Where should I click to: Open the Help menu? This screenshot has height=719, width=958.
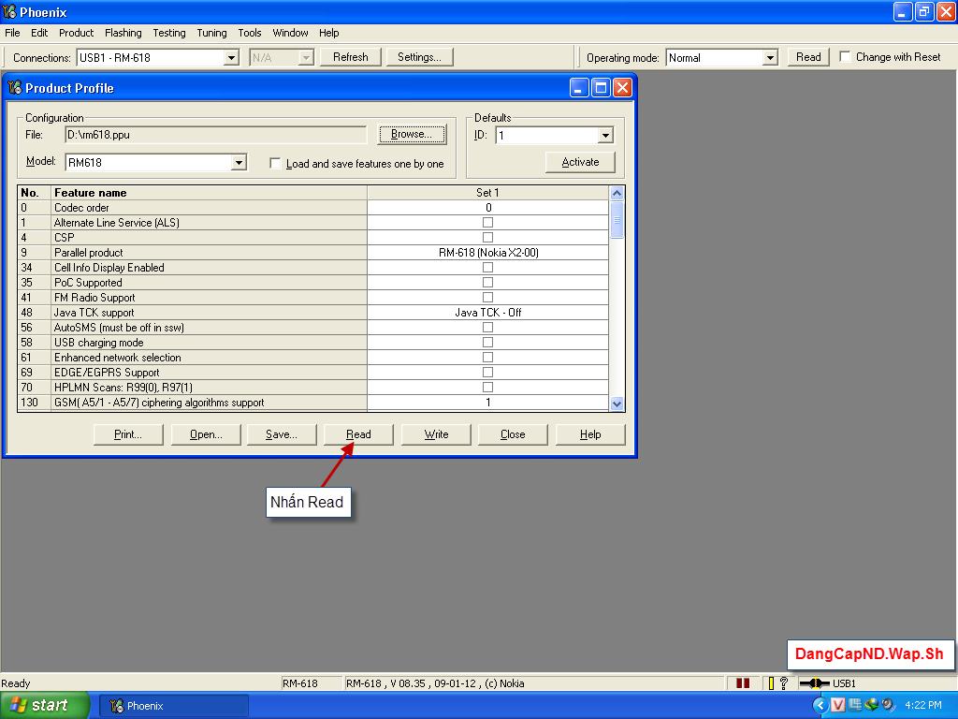[328, 33]
